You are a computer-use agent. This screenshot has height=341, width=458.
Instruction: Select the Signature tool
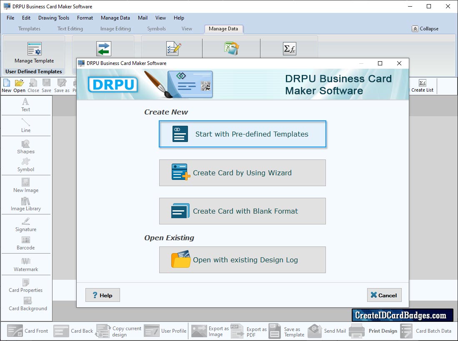click(x=26, y=225)
